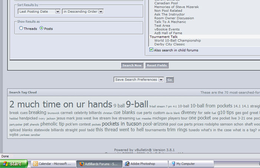This screenshot has width=260, height=168.
Task: Open My Computer taskbar icon
Action: tap(174, 164)
